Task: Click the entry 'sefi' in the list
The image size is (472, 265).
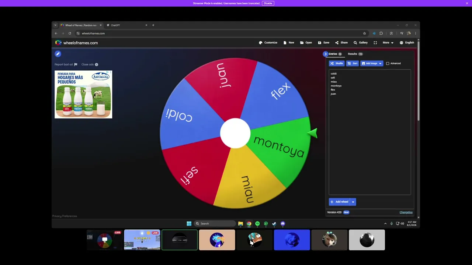Action: [333, 78]
